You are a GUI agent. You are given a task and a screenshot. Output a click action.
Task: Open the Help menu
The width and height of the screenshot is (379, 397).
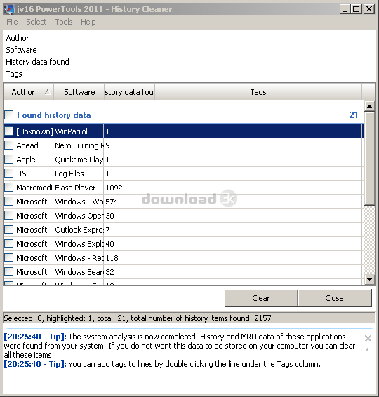[88, 22]
